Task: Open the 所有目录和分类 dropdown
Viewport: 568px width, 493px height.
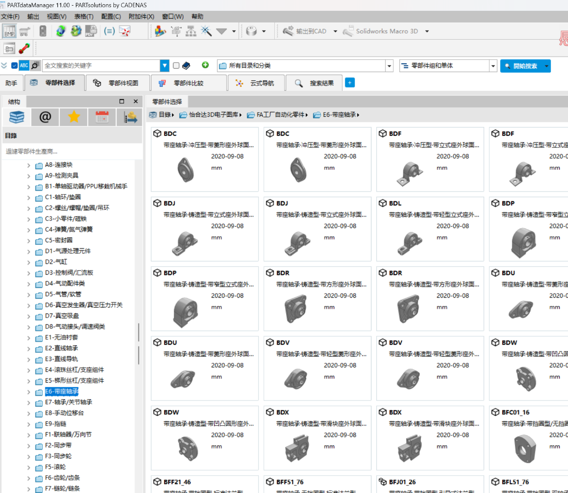Action: pyautogui.click(x=389, y=66)
